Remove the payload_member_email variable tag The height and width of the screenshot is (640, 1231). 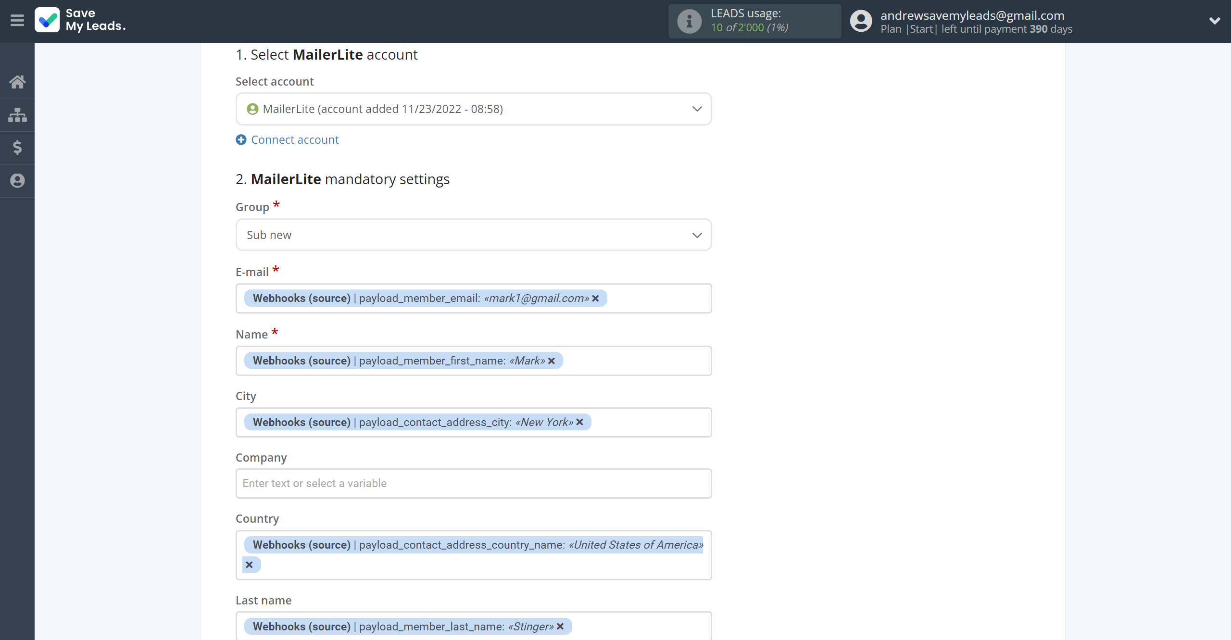[x=595, y=299]
